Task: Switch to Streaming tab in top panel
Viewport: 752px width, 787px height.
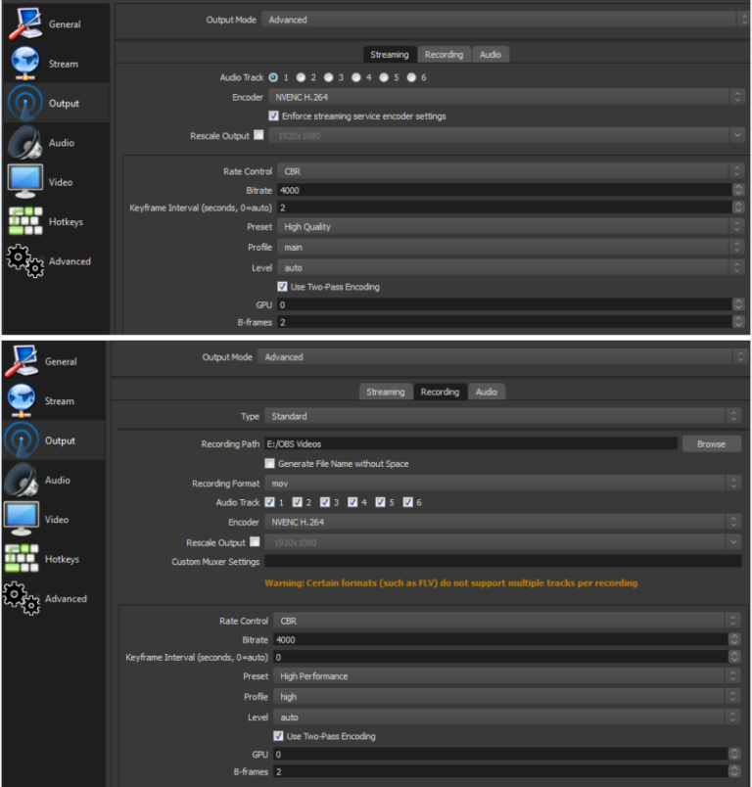Action: (x=390, y=54)
